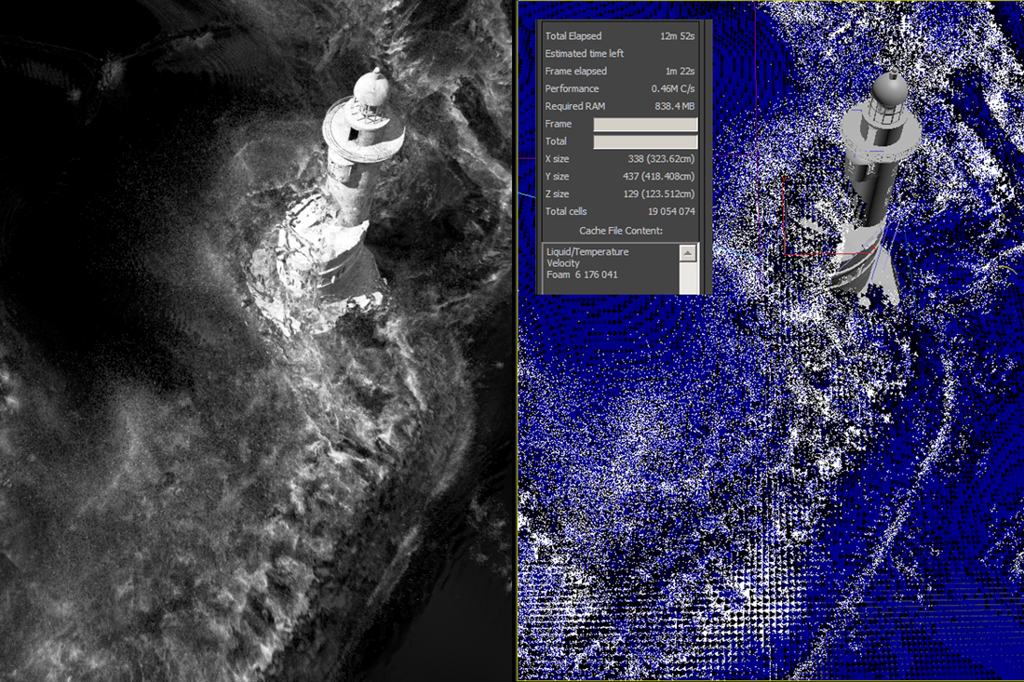Click the Estimated time left label
1024x682 pixels.
[585, 54]
